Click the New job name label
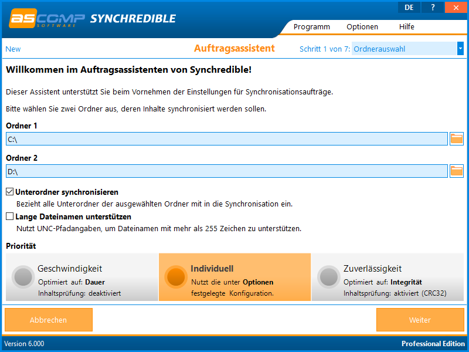469x352 pixels. coord(13,49)
